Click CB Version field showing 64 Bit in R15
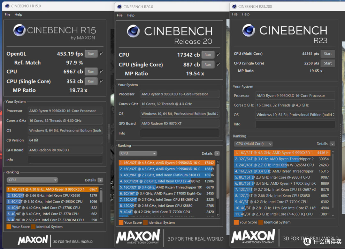345x249 pixels. point(65,140)
